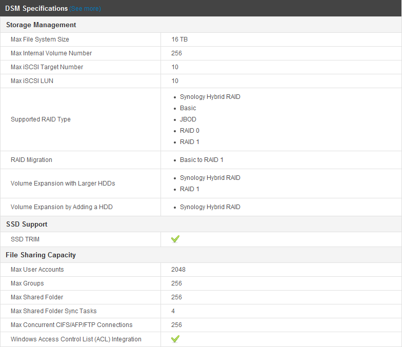Image resolution: width=402 pixels, height=347 pixels.
Task: Click the Max File System Size label
Action: click(40, 39)
